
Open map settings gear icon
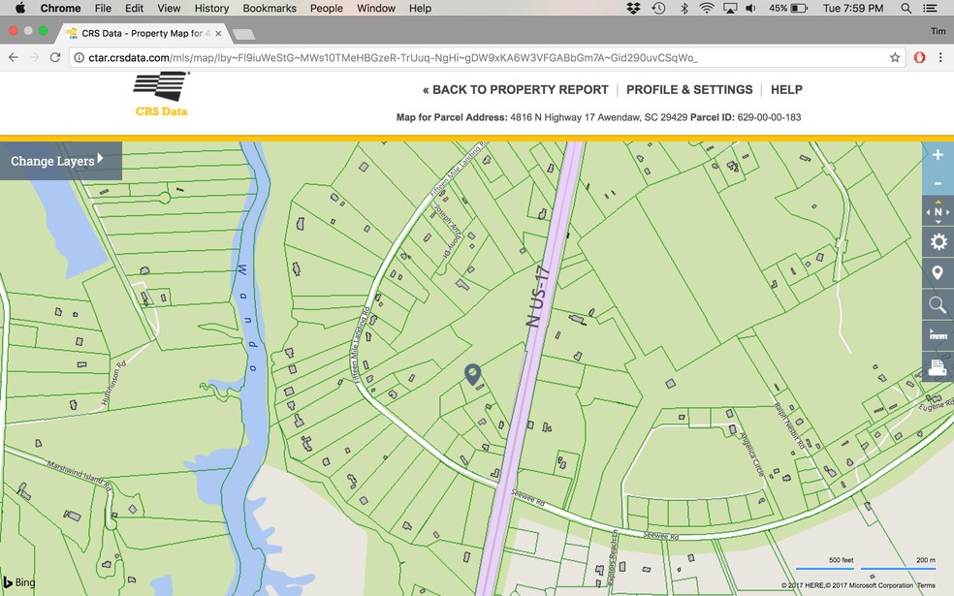pyautogui.click(x=938, y=242)
